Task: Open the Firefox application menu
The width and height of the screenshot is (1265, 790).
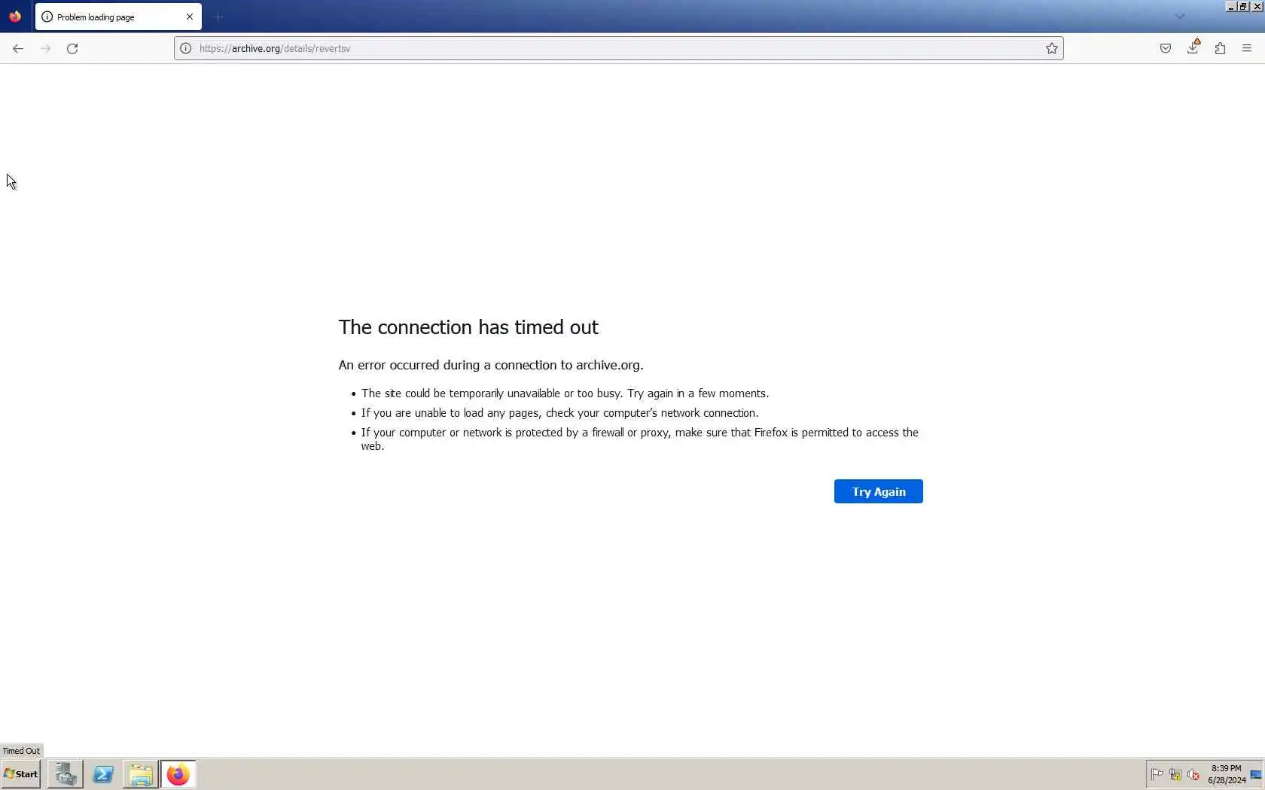Action: [x=1247, y=48]
